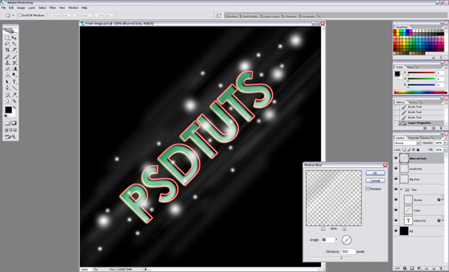
Task: Hide the Text layer group
Action: point(396,189)
